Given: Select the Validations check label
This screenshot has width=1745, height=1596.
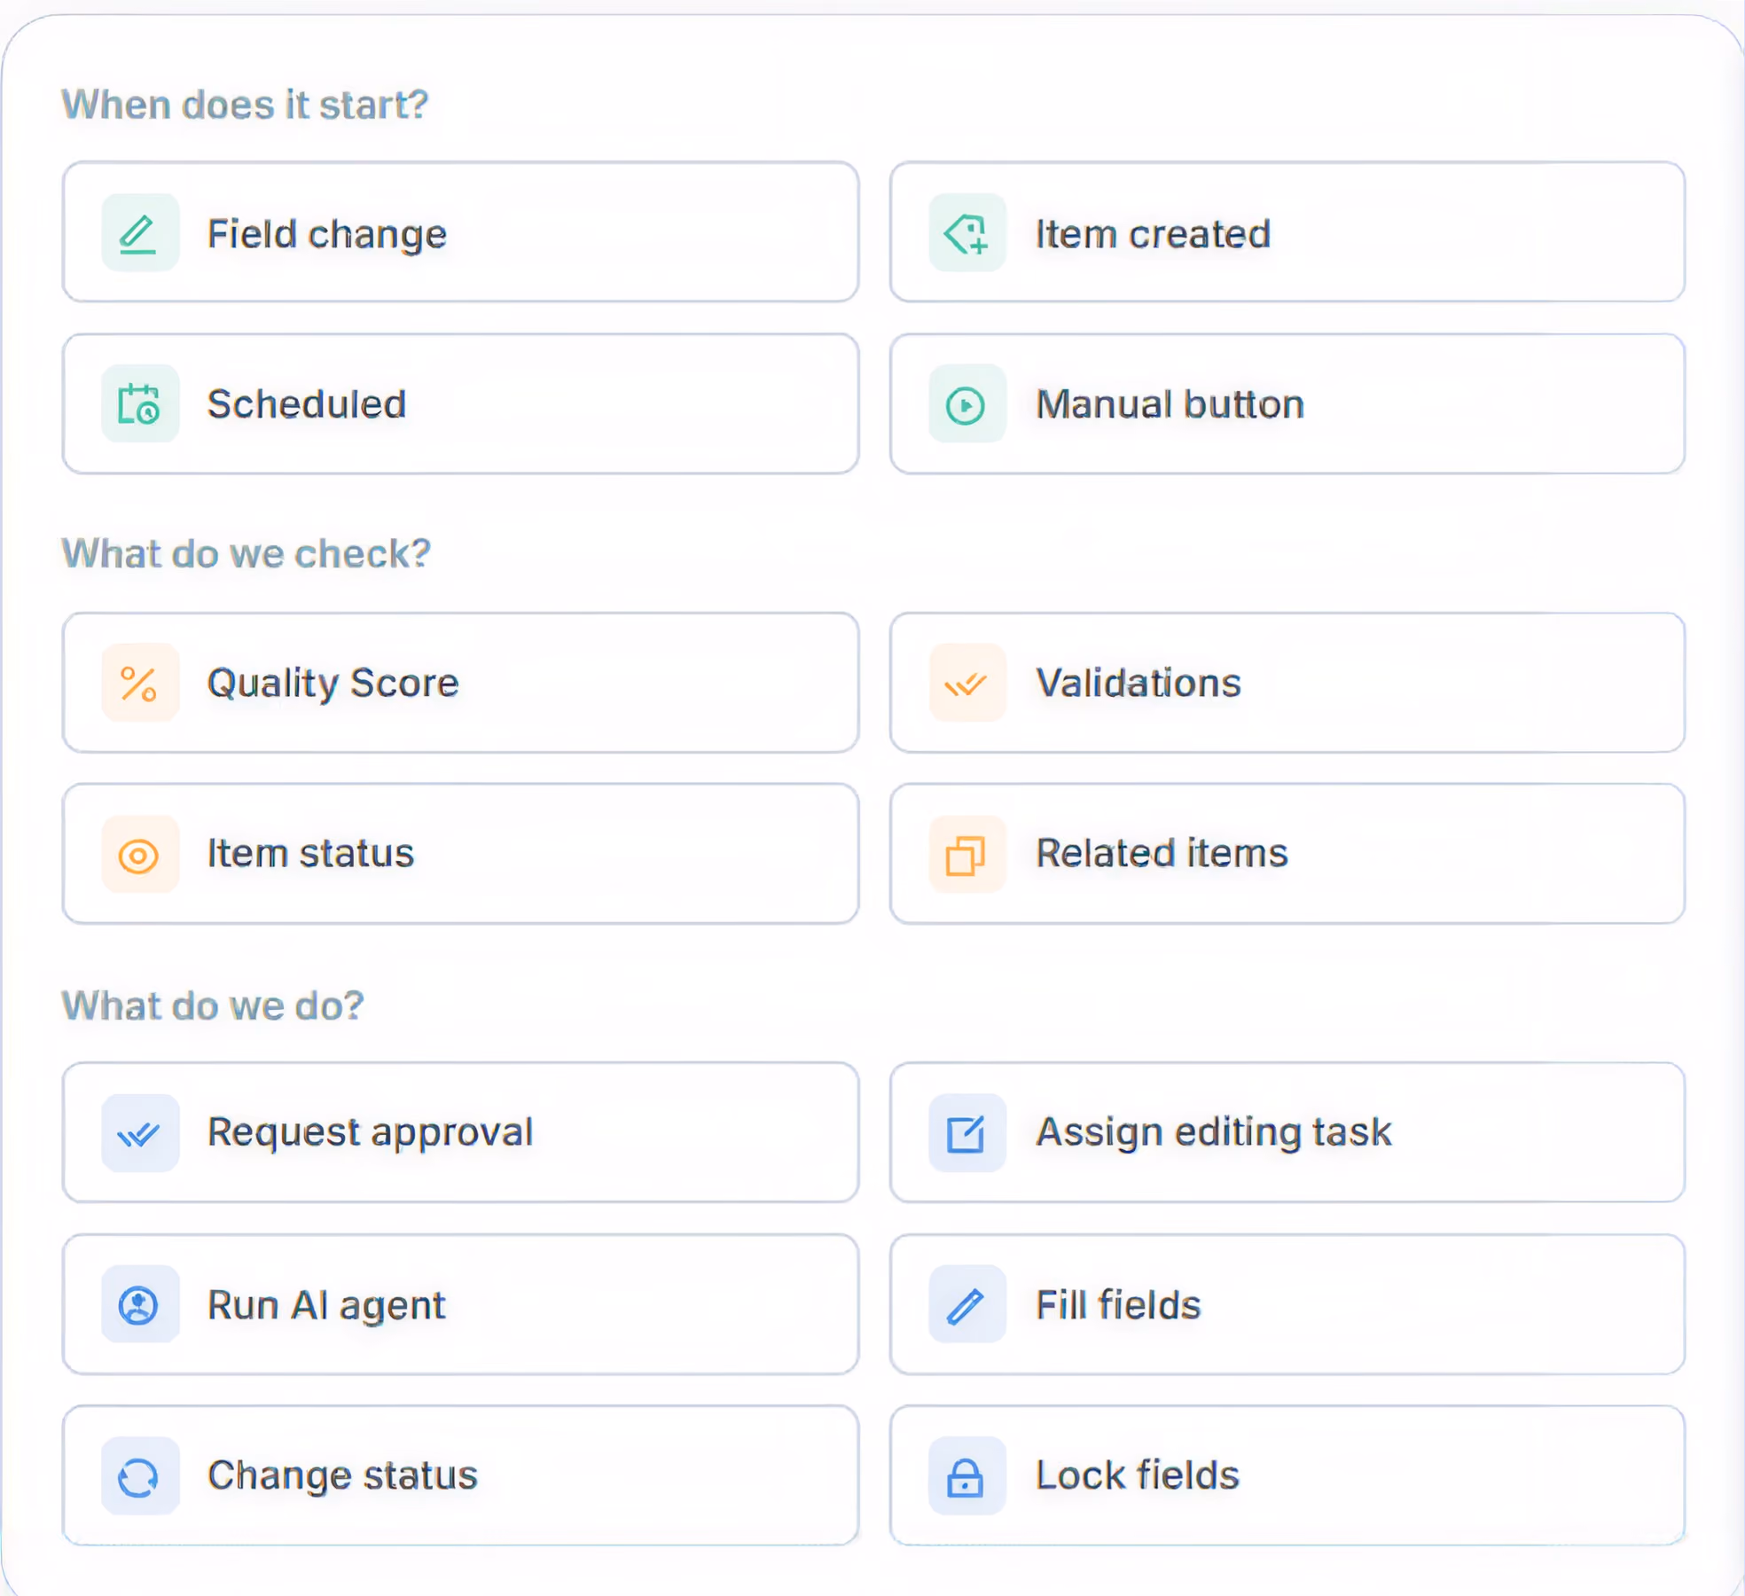Looking at the screenshot, I should tap(1138, 683).
